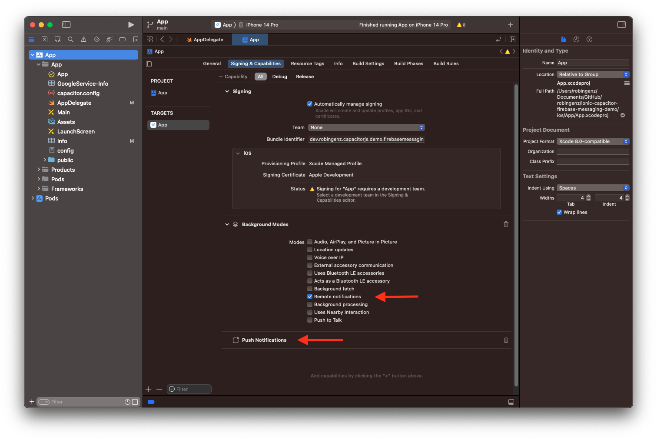This screenshot has height=440, width=657.
Task: Click the + Capability button
Action: click(233, 77)
